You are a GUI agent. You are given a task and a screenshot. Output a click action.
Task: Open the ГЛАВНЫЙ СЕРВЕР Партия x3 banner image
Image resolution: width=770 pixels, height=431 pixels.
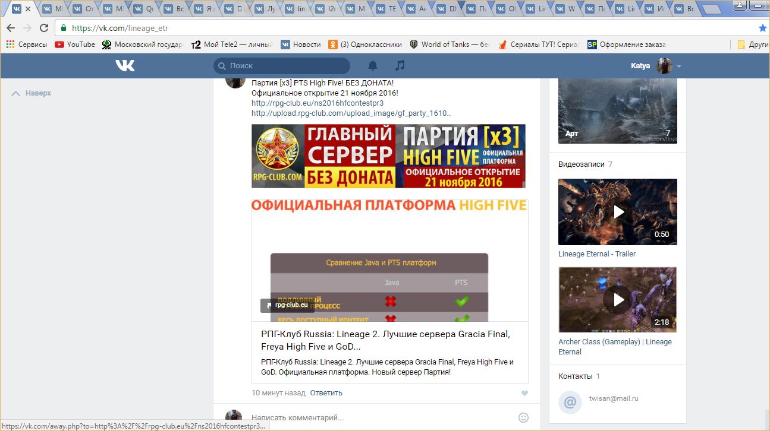coord(388,156)
